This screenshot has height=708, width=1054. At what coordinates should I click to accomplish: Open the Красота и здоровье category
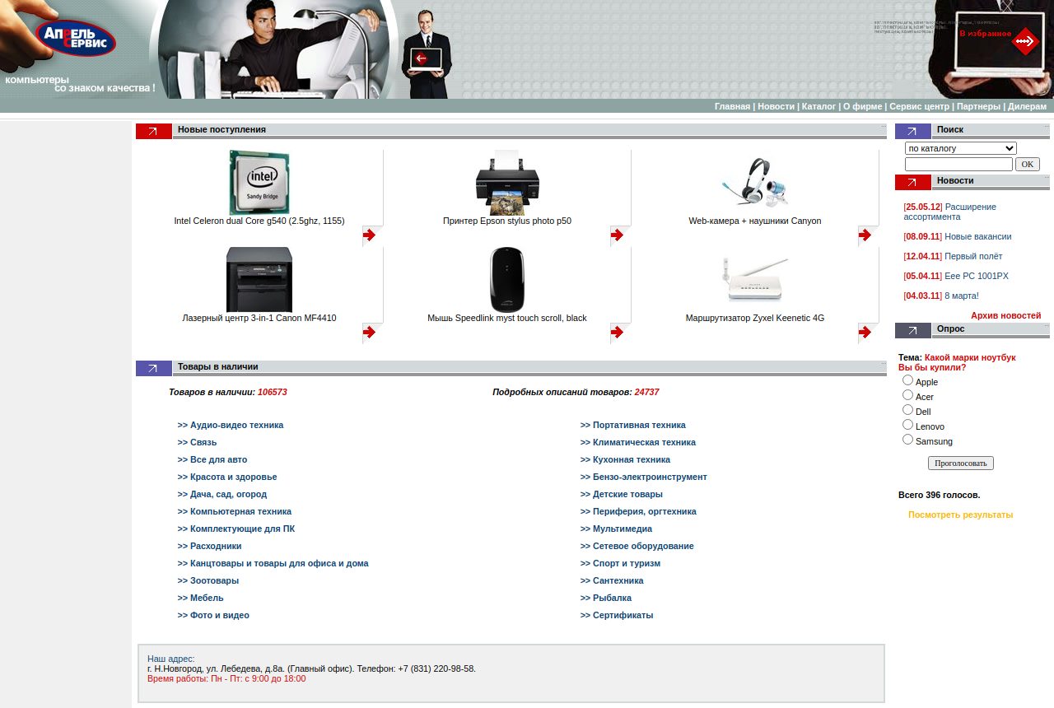click(227, 477)
